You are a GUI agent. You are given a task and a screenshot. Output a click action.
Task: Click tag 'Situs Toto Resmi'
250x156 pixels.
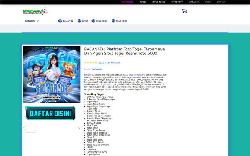click(x=95, y=142)
